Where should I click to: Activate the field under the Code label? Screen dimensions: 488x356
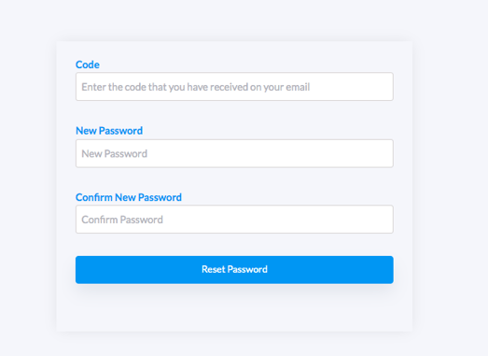tap(234, 87)
